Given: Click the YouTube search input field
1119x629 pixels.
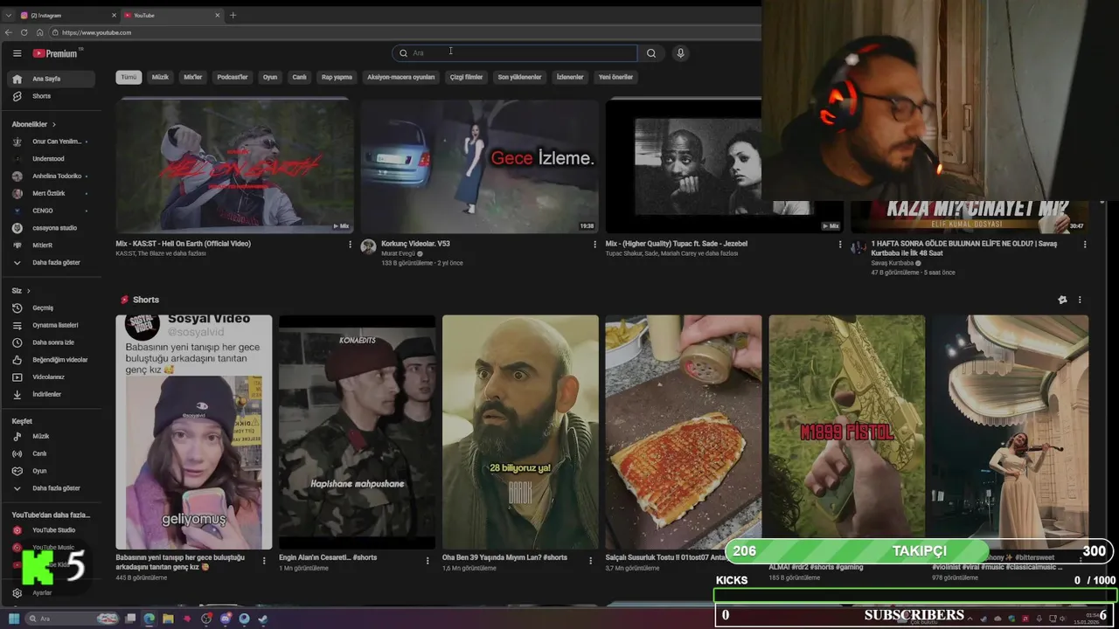Looking at the screenshot, I should (x=516, y=53).
